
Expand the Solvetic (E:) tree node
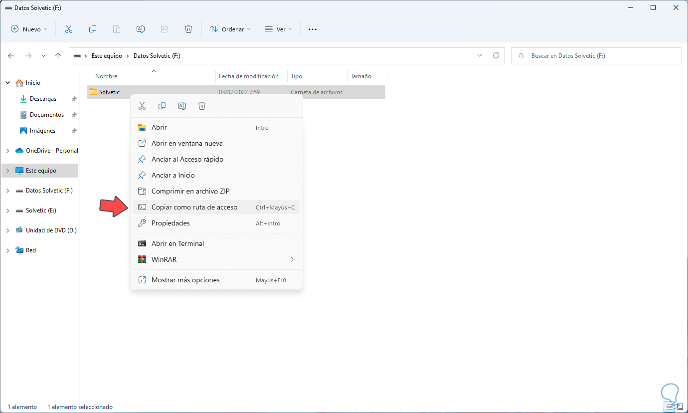click(x=8, y=210)
